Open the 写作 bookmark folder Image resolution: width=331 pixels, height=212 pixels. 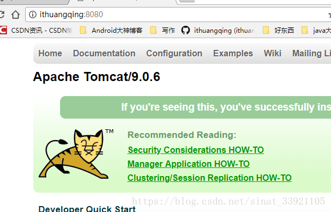click(x=163, y=31)
